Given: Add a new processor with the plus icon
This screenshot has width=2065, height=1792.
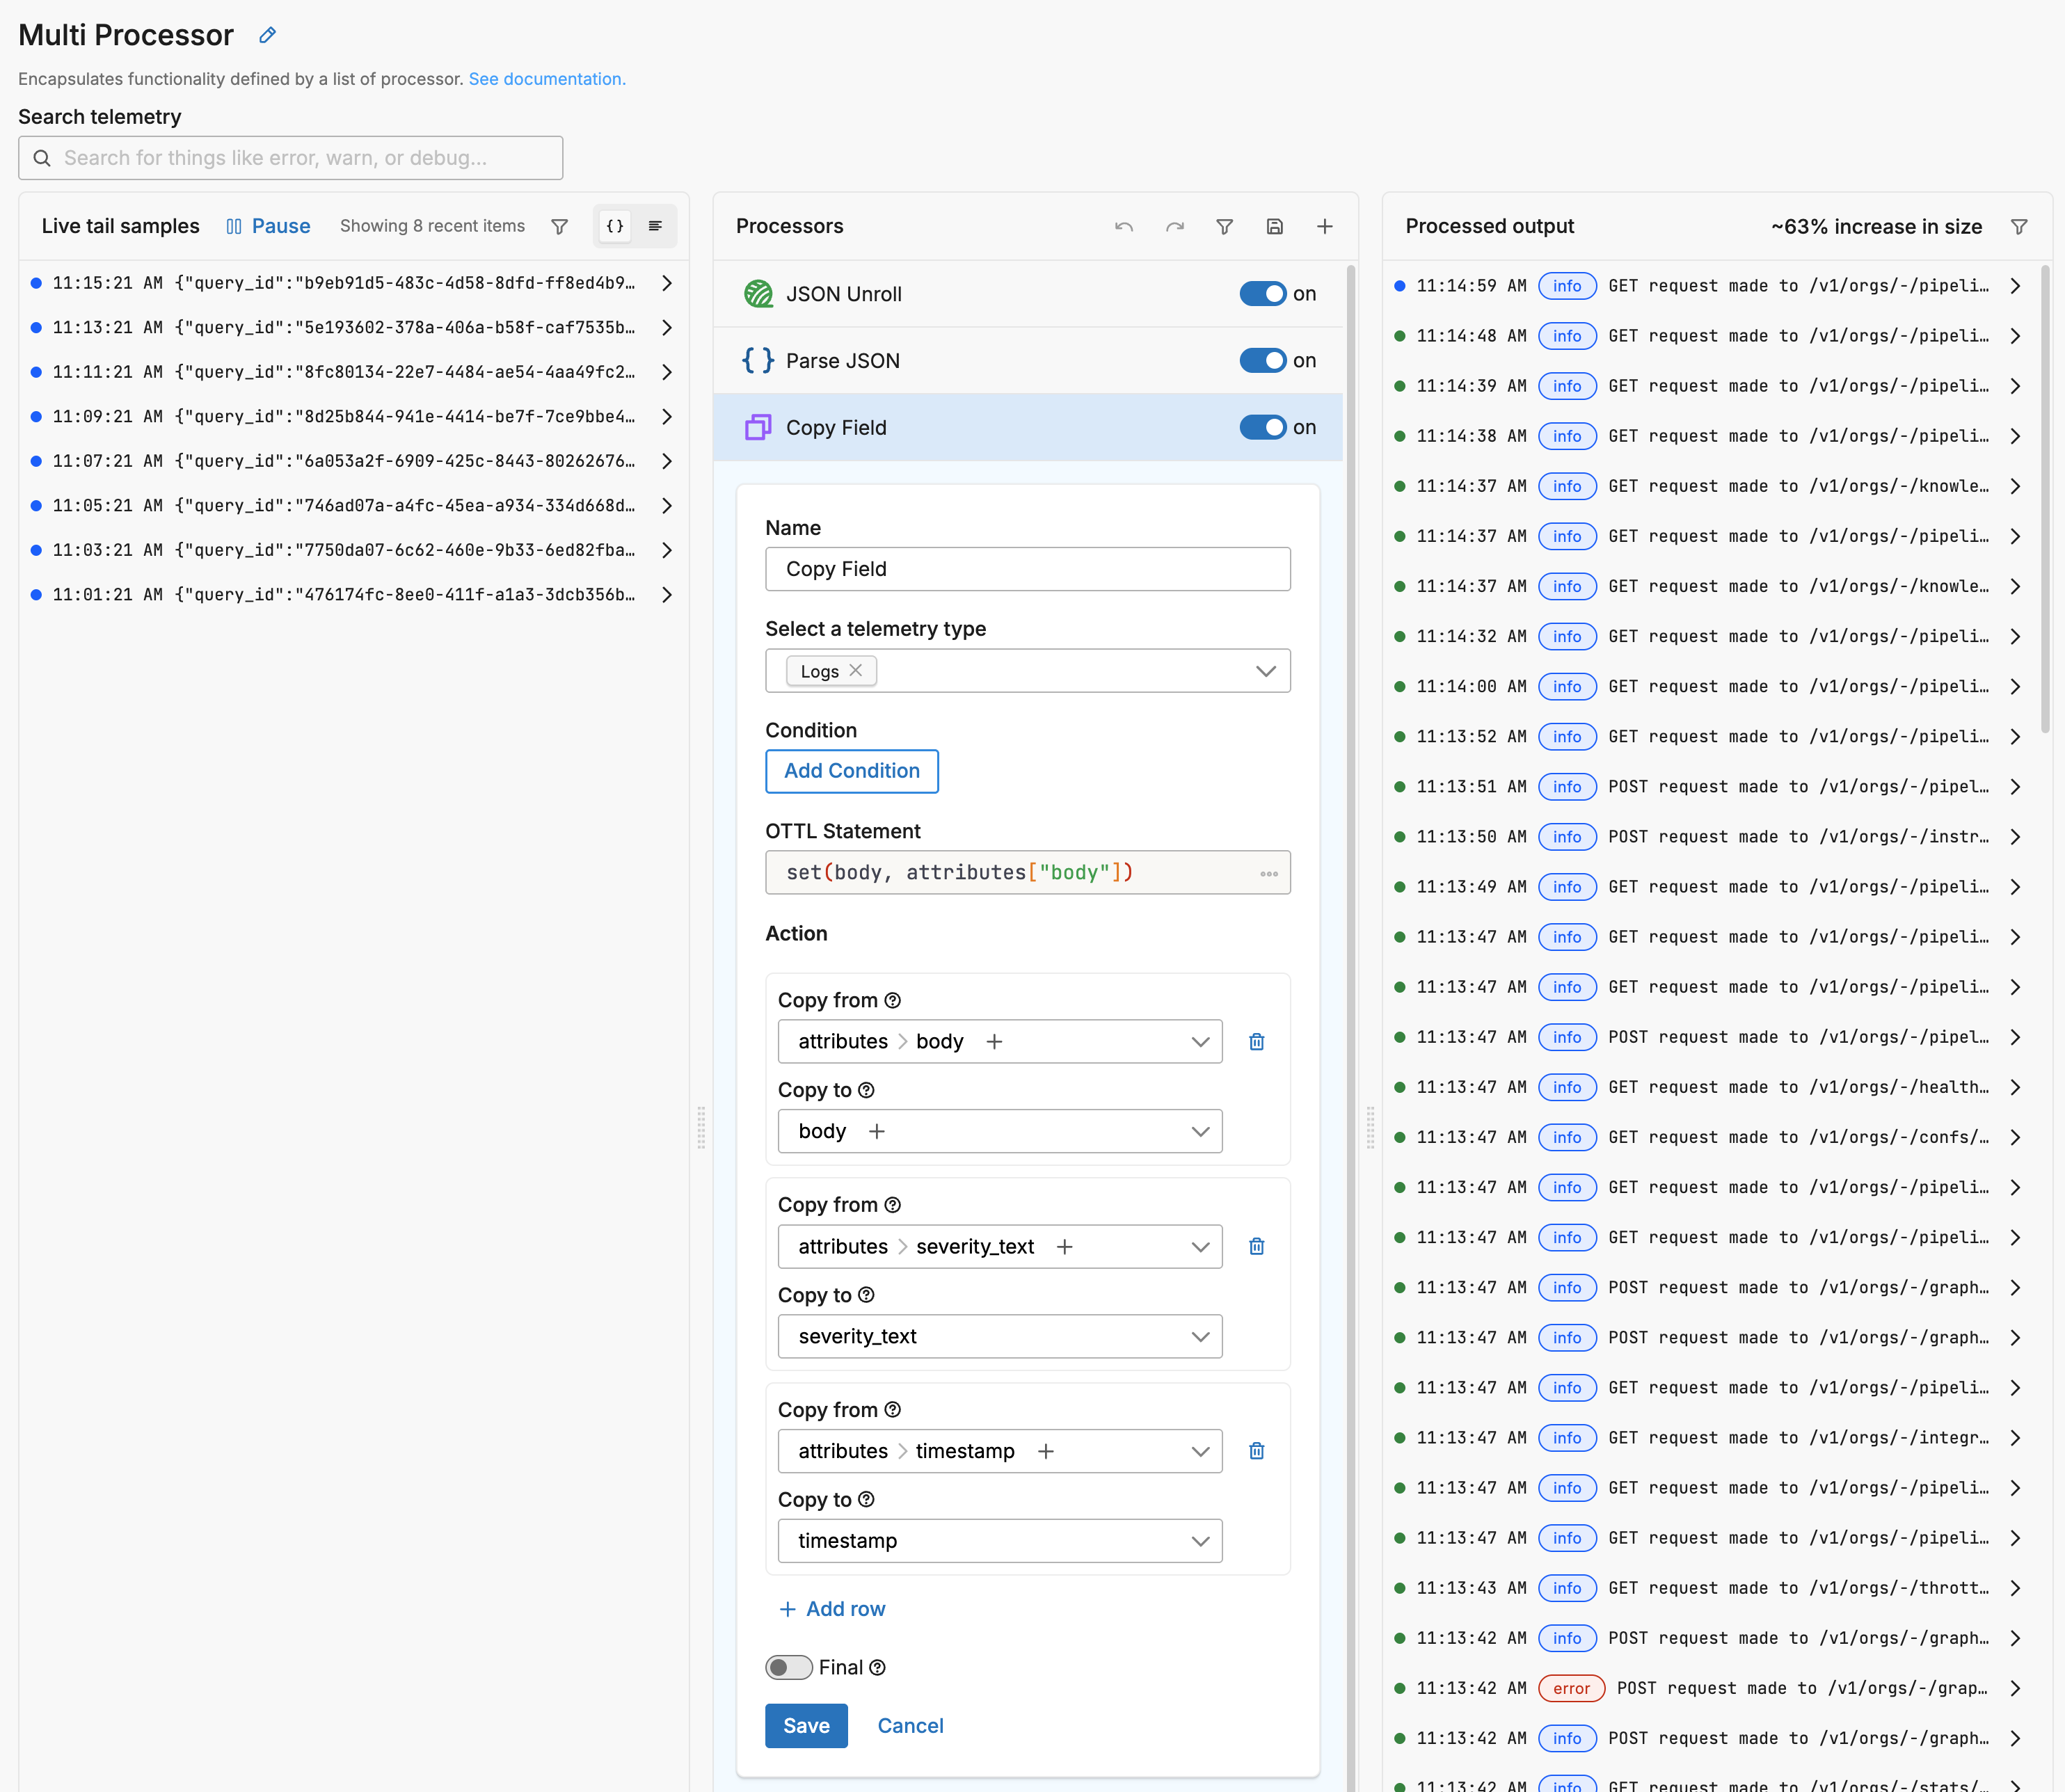Looking at the screenshot, I should [1324, 226].
